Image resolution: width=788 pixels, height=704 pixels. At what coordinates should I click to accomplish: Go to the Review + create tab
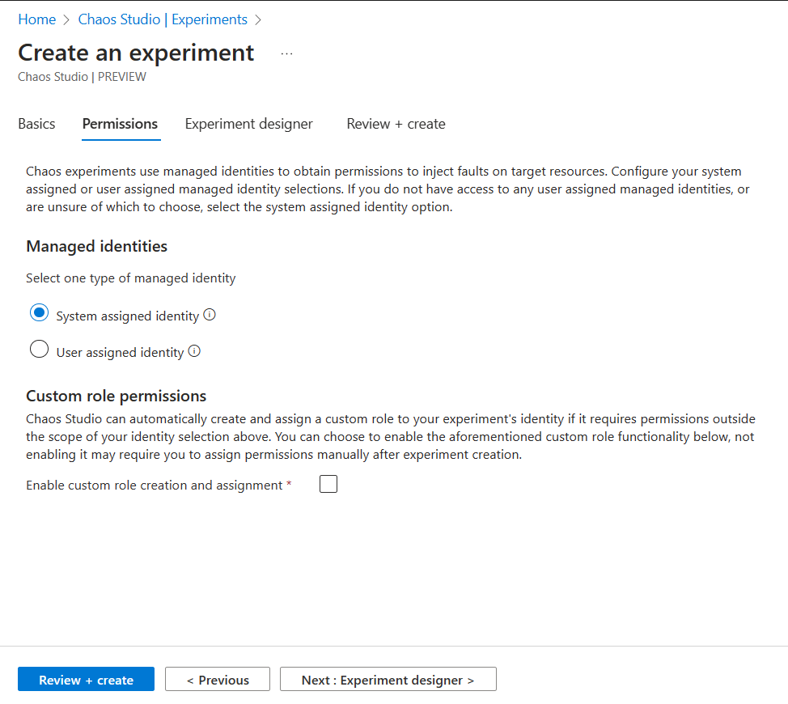click(x=396, y=124)
